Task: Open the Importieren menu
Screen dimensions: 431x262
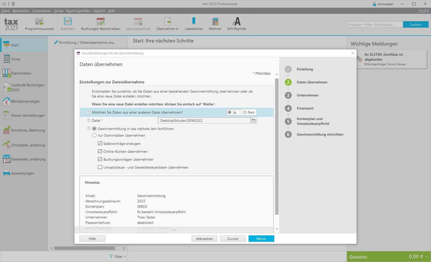Action: point(42,11)
